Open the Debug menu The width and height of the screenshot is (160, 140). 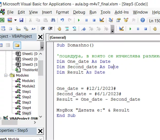(79, 12)
